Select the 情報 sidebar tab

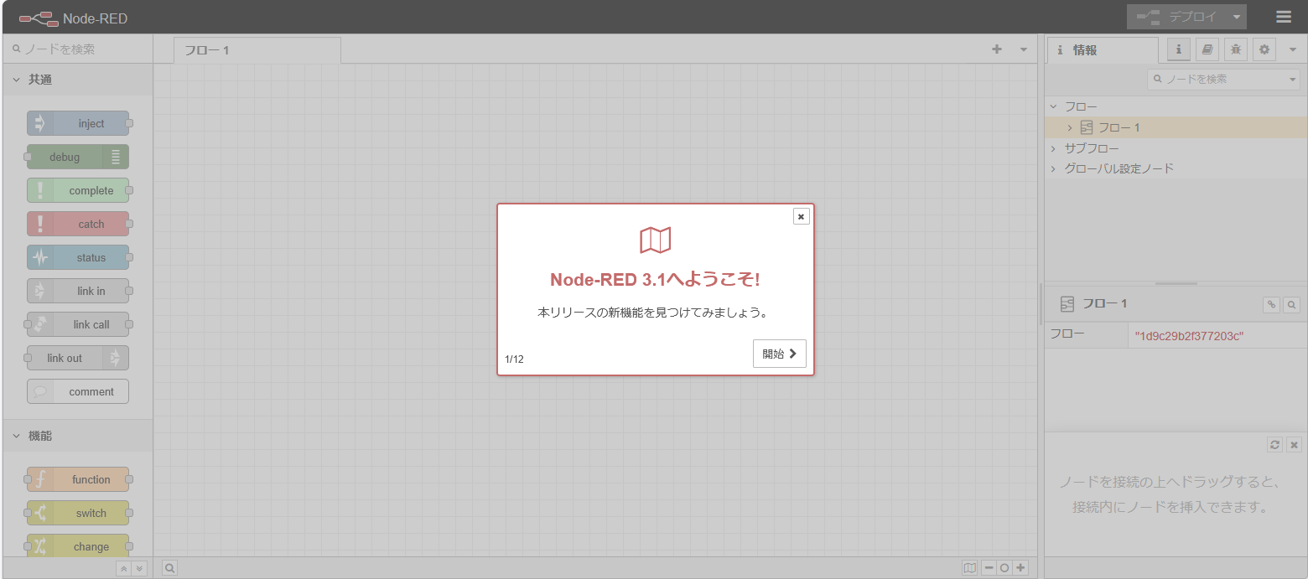(x=1103, y=50)
